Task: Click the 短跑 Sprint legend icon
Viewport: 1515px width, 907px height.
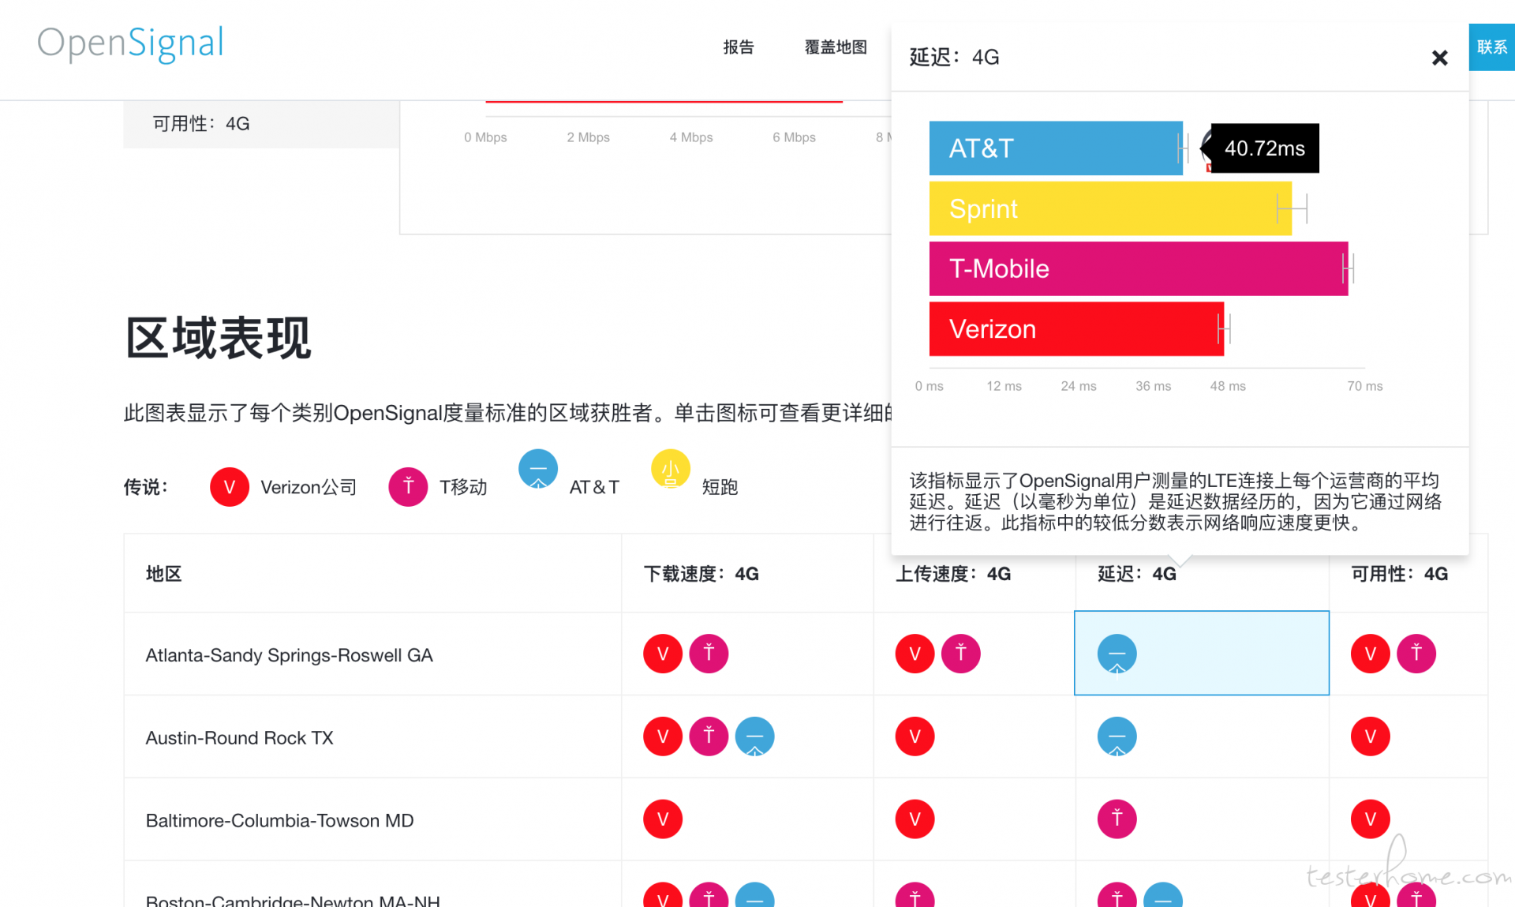Action: [x=671, y=469]
